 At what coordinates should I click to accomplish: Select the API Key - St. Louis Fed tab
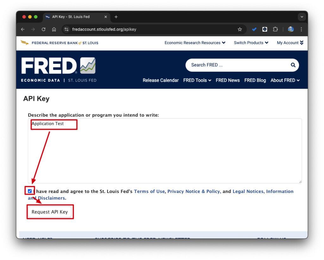pos(77,17)
